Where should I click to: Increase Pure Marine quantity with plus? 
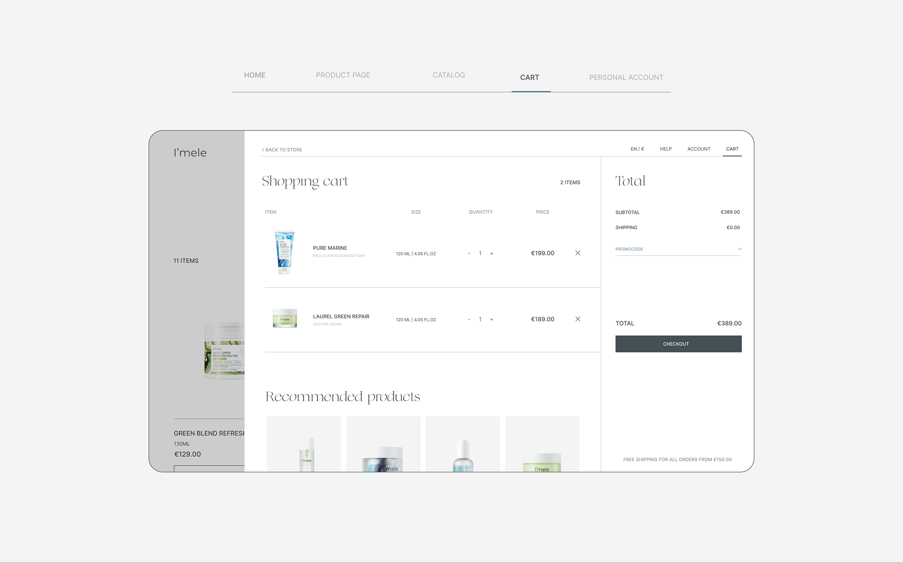click(491, 254)
